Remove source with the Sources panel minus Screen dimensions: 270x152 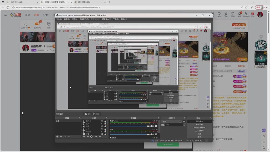88,137
